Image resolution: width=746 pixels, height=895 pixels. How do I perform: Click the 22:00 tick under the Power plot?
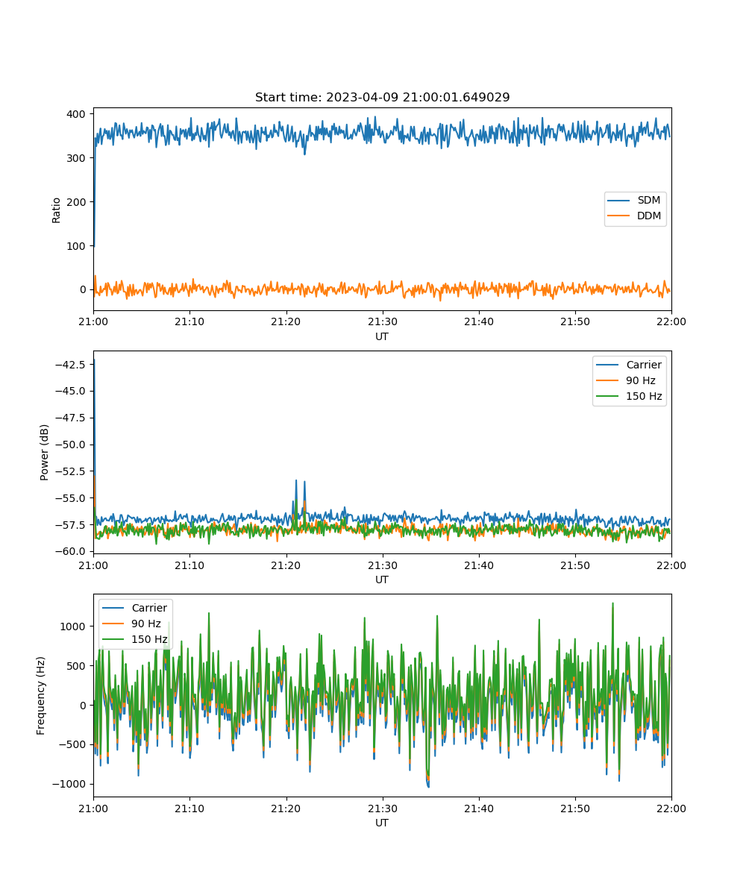coord(671,565)
